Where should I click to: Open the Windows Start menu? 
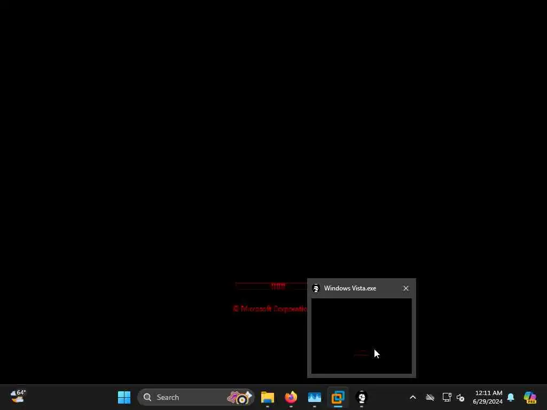click(x=124, y=397)
